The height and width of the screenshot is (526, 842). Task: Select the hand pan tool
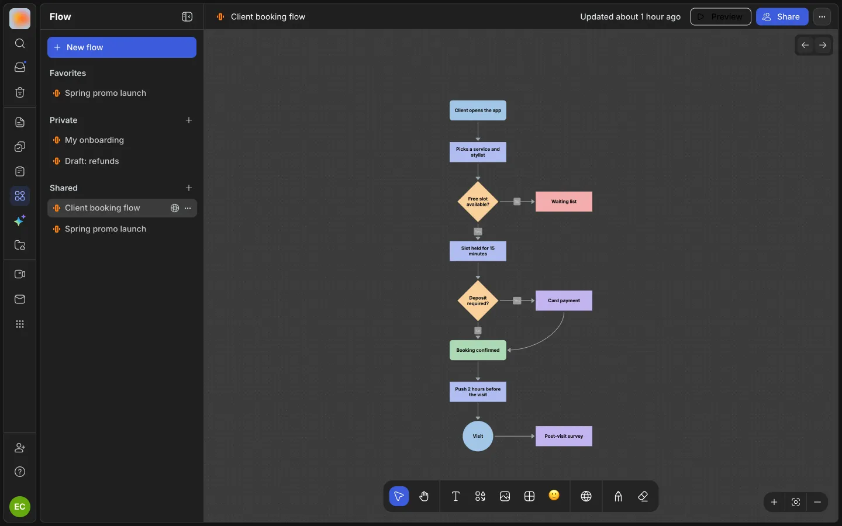(424, 496)
